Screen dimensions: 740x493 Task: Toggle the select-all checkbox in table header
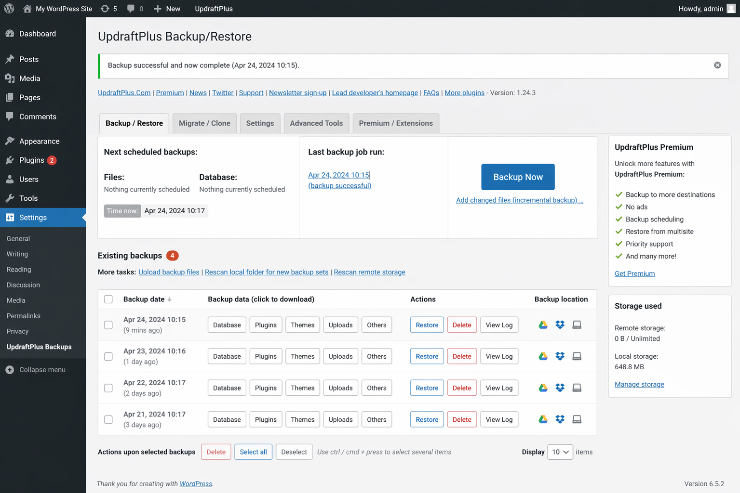pos(108,299)
